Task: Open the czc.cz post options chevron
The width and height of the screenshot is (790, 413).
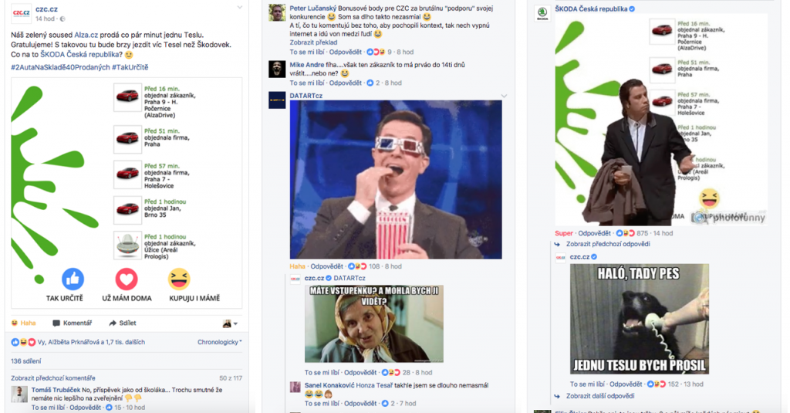Action: 240,8
